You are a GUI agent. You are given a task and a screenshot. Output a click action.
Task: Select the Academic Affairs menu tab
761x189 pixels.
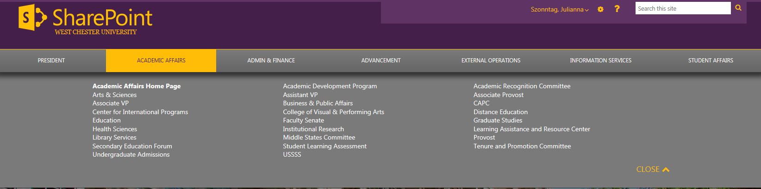pos(161,61)
